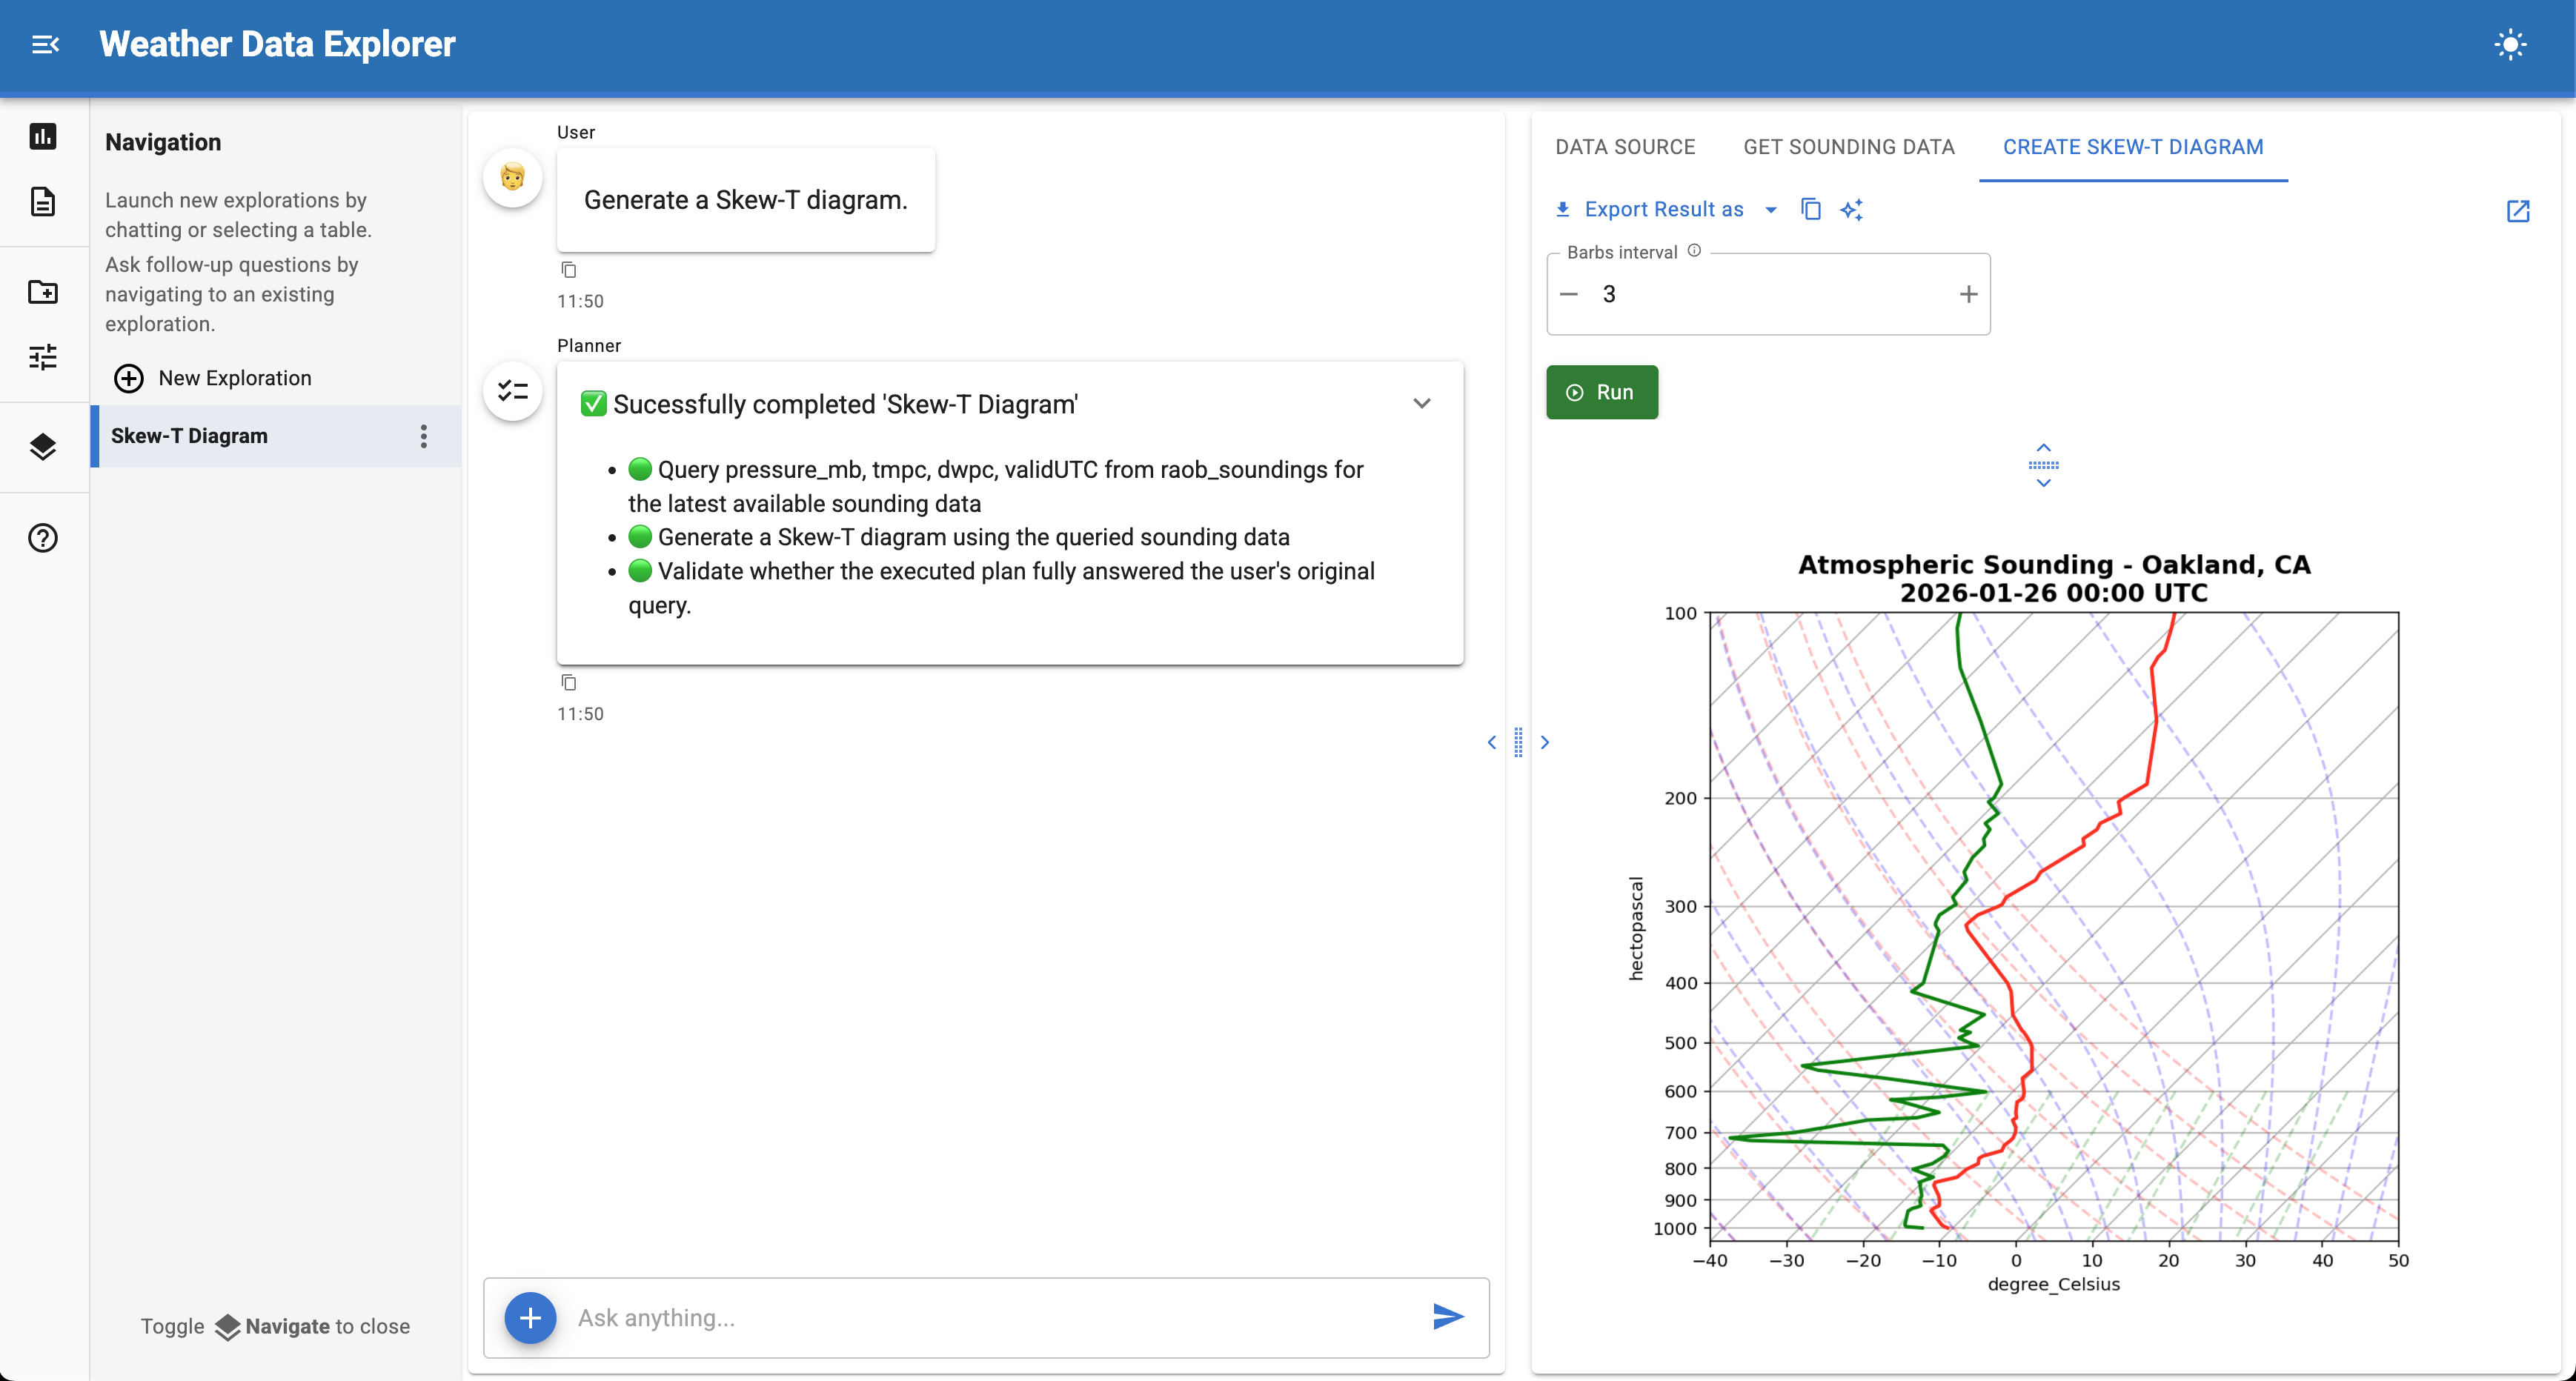The width and height of the screenshot is (2576, 1381).
Task: Toggle the light/dark theme sun icon
Action: click(2510, 45)
